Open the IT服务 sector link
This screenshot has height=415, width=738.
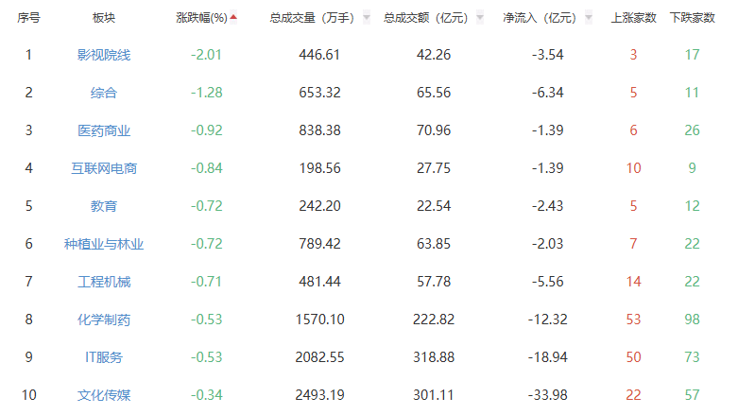pyautogui.click(x=104, y=357)
